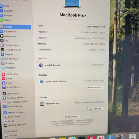139x139 pixels.
Task: Open the Music app in the Dock
Action: [91, 138]
